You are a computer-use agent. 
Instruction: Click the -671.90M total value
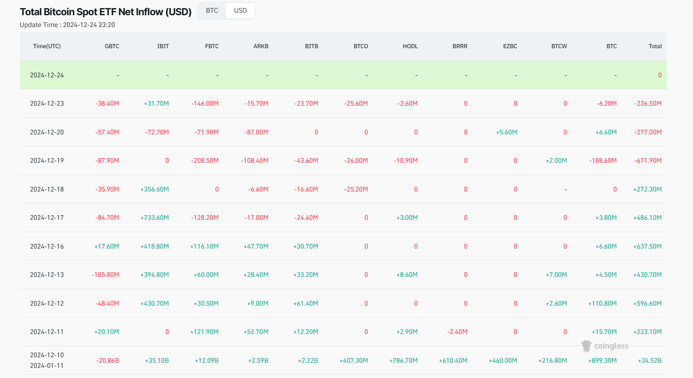648,161
